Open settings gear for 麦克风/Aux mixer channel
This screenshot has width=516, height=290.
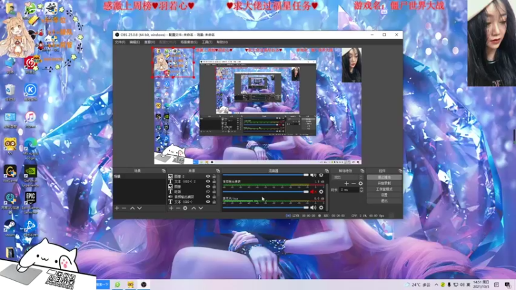(321, 208)
